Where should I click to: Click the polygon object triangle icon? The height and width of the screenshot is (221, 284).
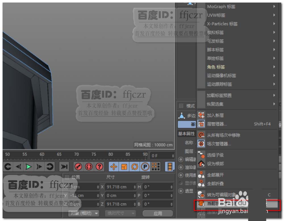tap(181, 116)
